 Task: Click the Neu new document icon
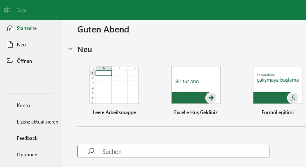[10, 44]
